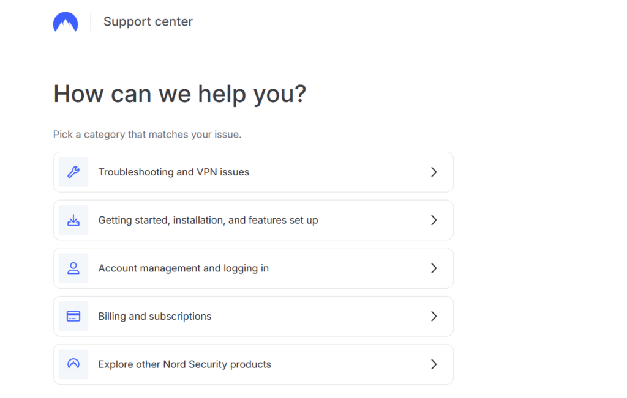Viewport: 627px width, 398px height.
Task: Click the Pick a category instruction text
Action: [x=148, y=135]
